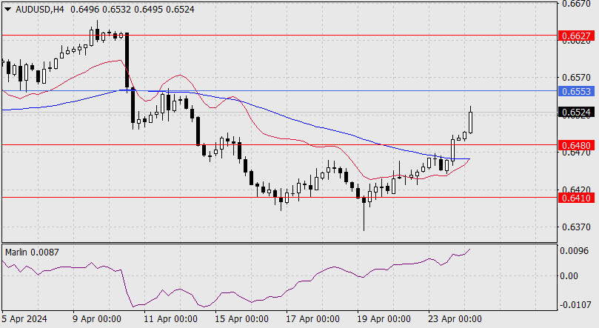Select the 0.6570 price axis value
Viewport: 599px width, 328px height.
pyautogui.click(x=576, y=78)
